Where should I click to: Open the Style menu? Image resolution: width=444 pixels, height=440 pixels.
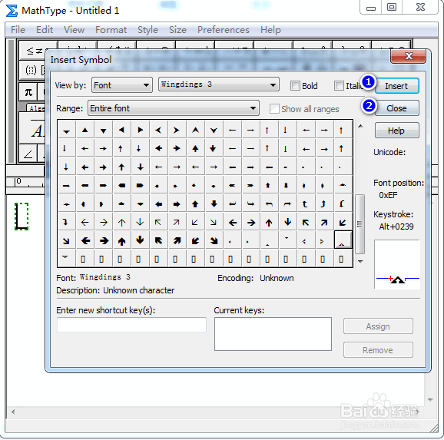(147, 30)
